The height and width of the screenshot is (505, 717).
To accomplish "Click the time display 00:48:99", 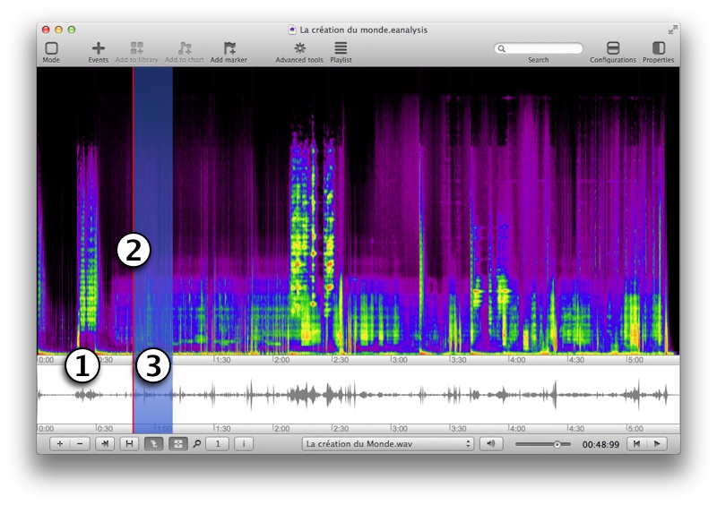I will [600, 445].
